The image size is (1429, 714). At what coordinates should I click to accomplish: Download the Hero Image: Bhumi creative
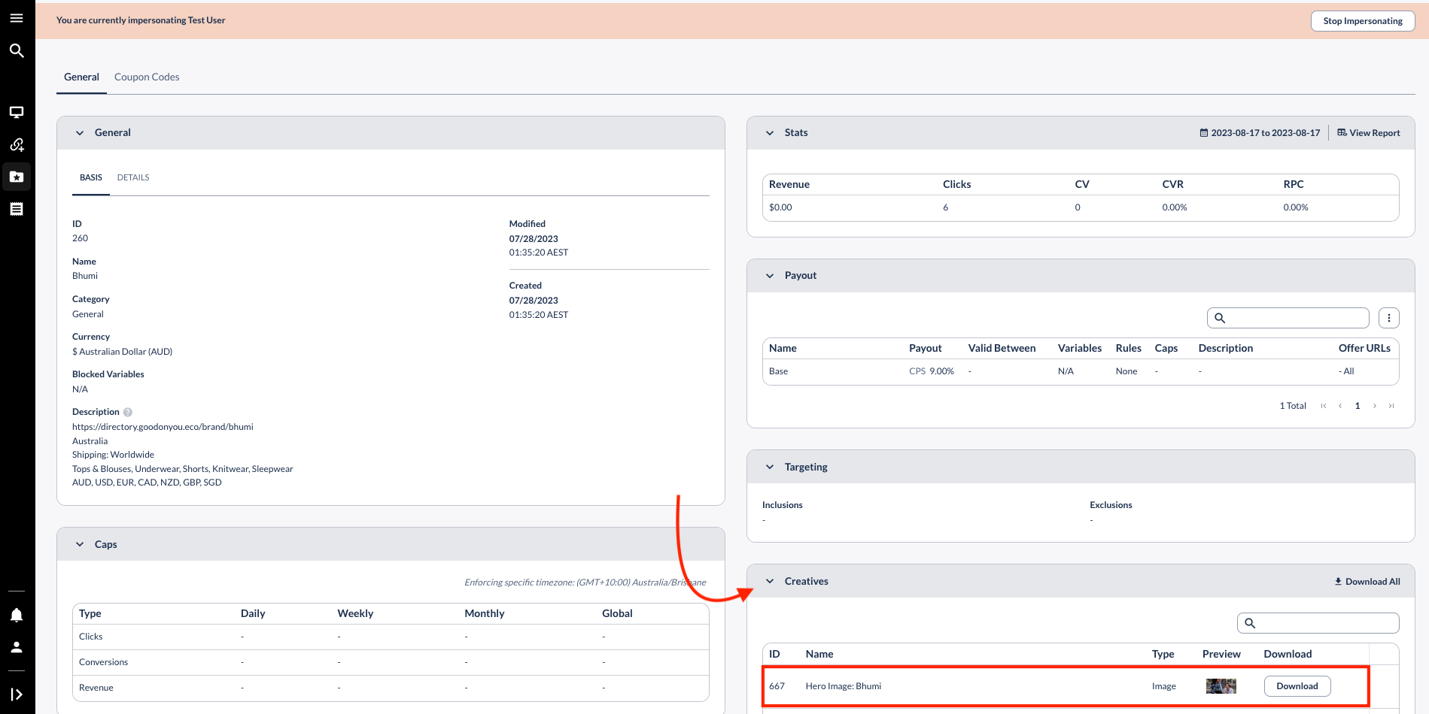click(1297, 686)
